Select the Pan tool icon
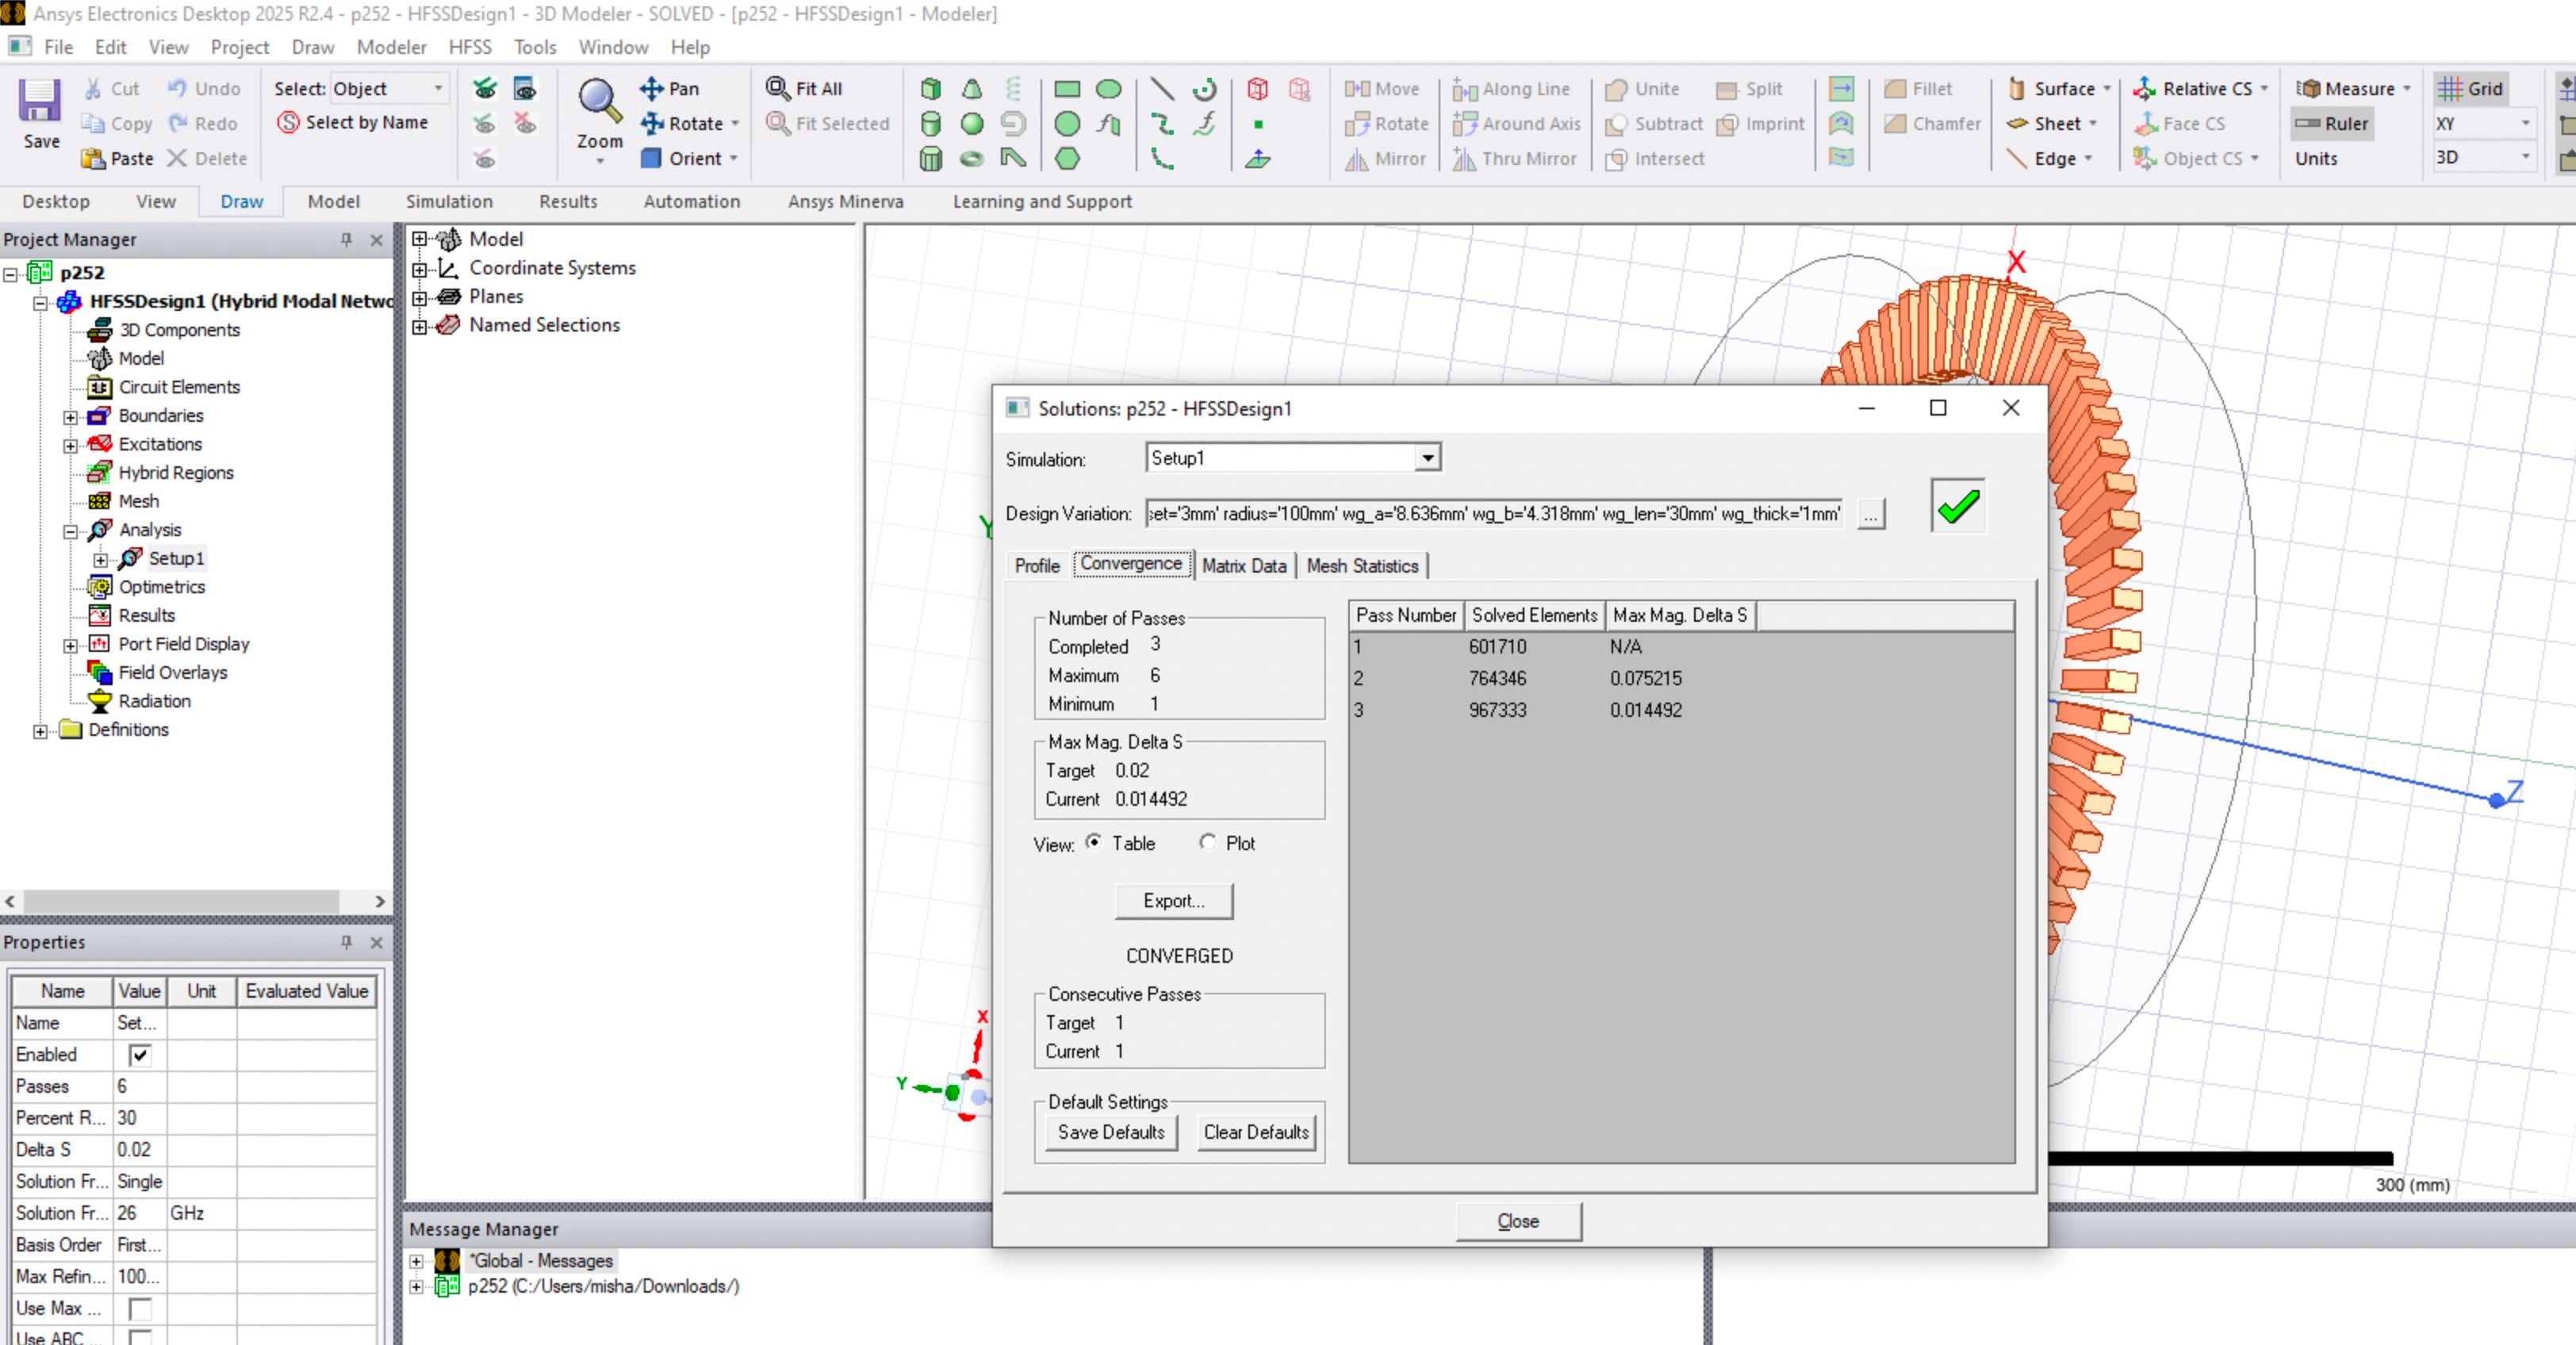Screen dimensions: 2576x1345 [652, 88]
